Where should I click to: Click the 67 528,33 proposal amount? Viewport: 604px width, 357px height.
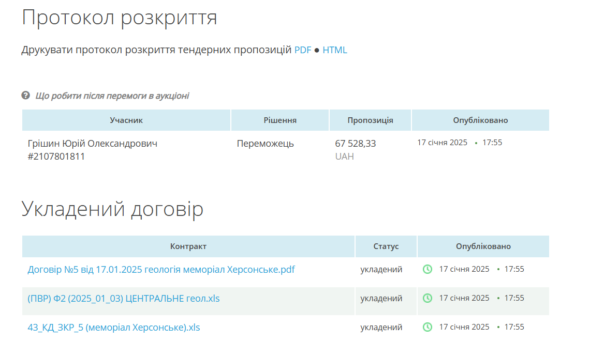pos(356,144)
